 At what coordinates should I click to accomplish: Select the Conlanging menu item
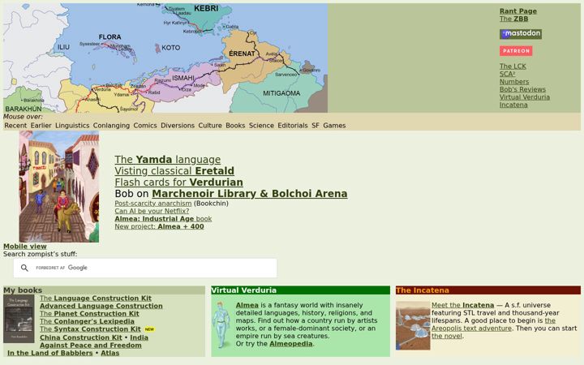[x=111, y=126]
